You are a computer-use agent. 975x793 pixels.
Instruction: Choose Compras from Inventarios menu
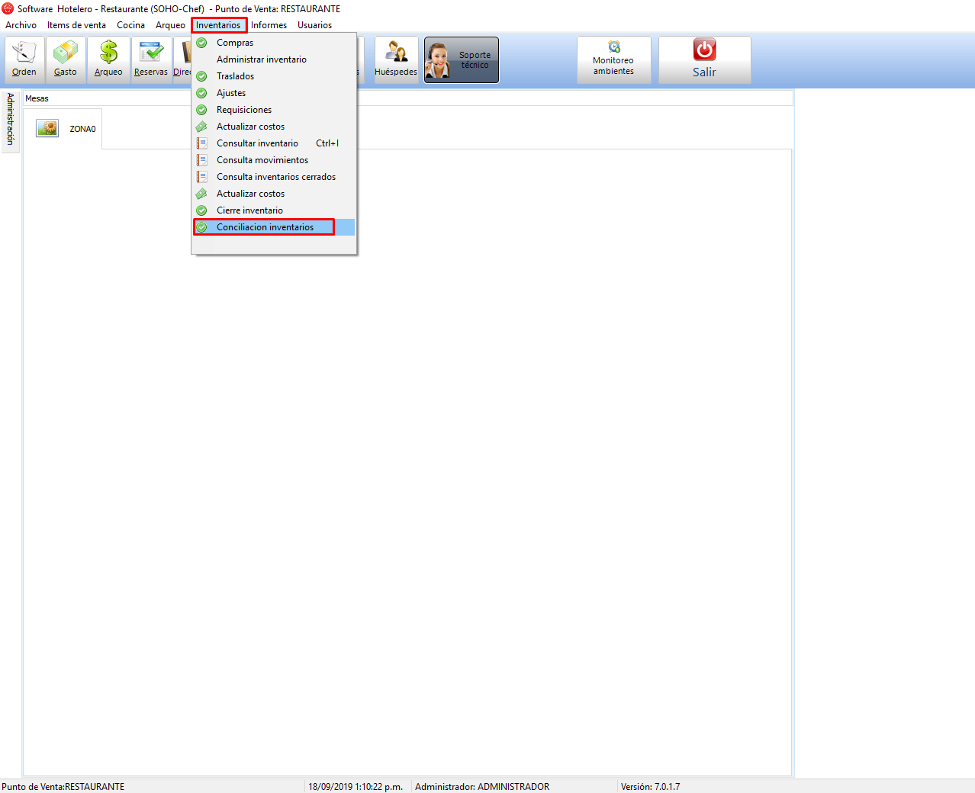coord(235,43)
